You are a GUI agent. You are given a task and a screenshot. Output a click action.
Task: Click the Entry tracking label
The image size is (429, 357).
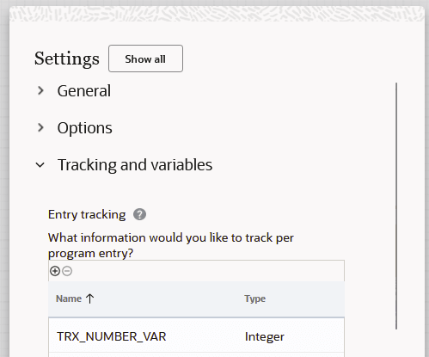[x=87, y=214]
